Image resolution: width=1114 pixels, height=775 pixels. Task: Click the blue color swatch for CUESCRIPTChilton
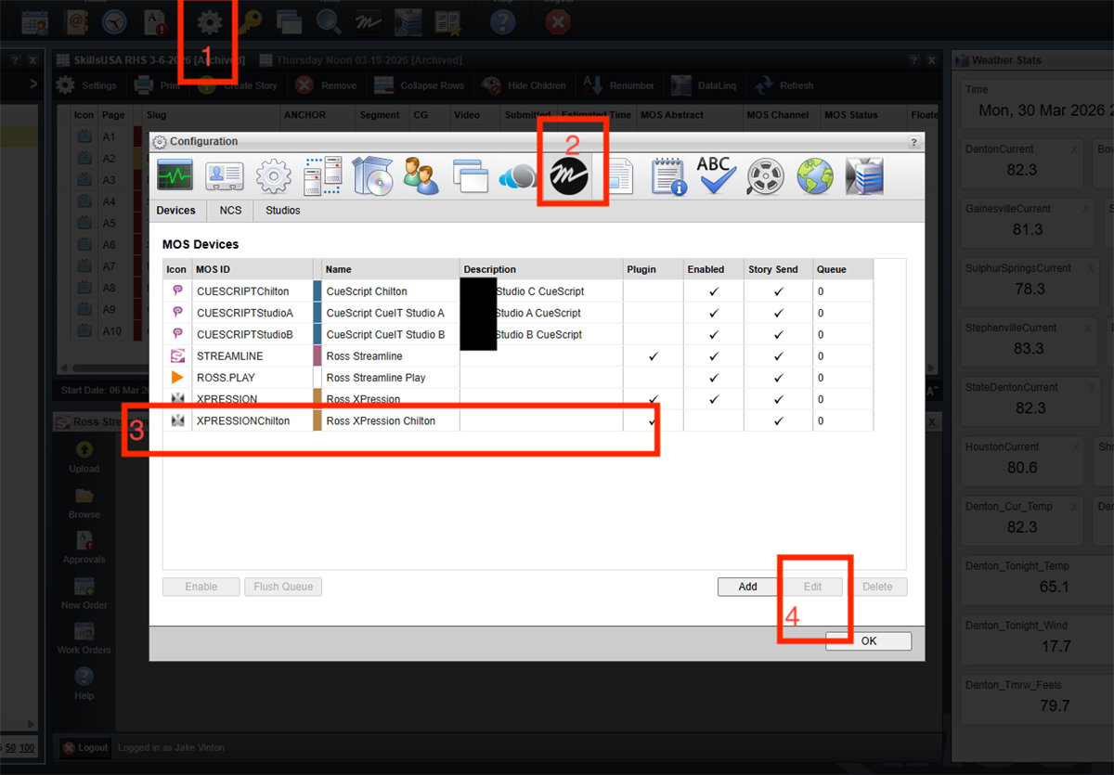click(317, 291)
